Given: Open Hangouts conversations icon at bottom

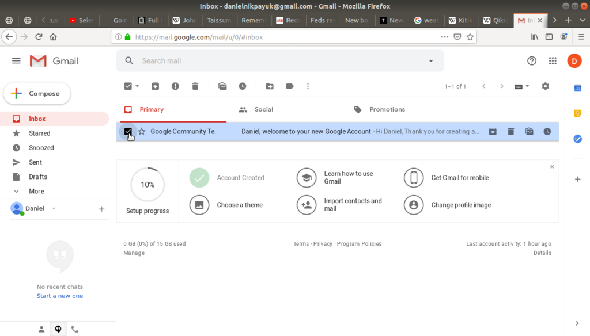Looking at the screenshot, I should coord(58,329).
